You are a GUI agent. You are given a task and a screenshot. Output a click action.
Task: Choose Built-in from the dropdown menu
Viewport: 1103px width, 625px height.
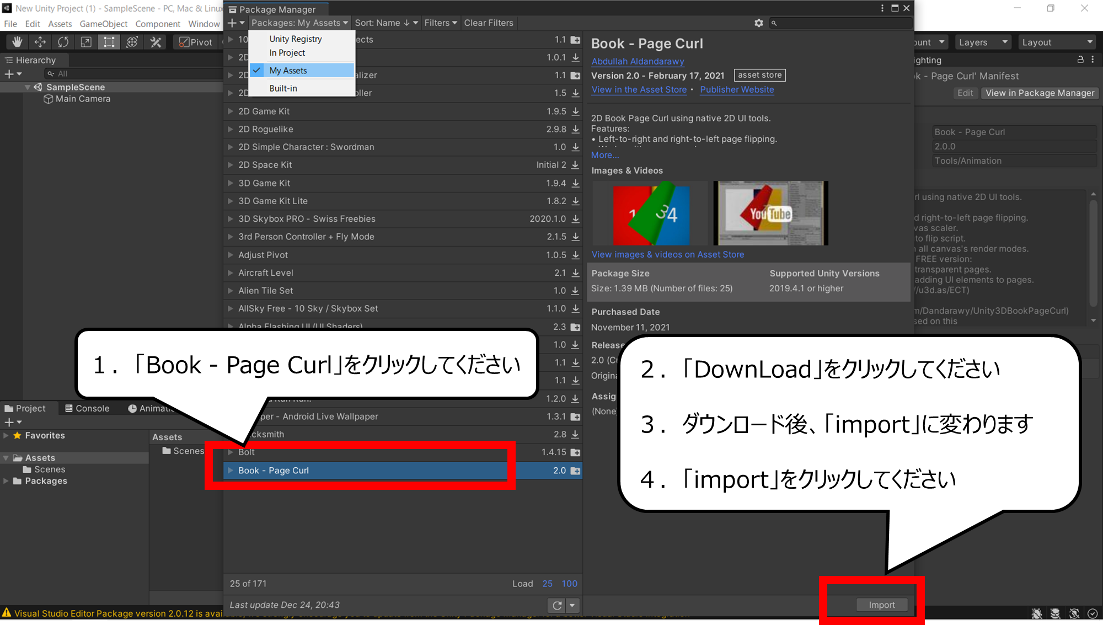click(x=301, y=88)
